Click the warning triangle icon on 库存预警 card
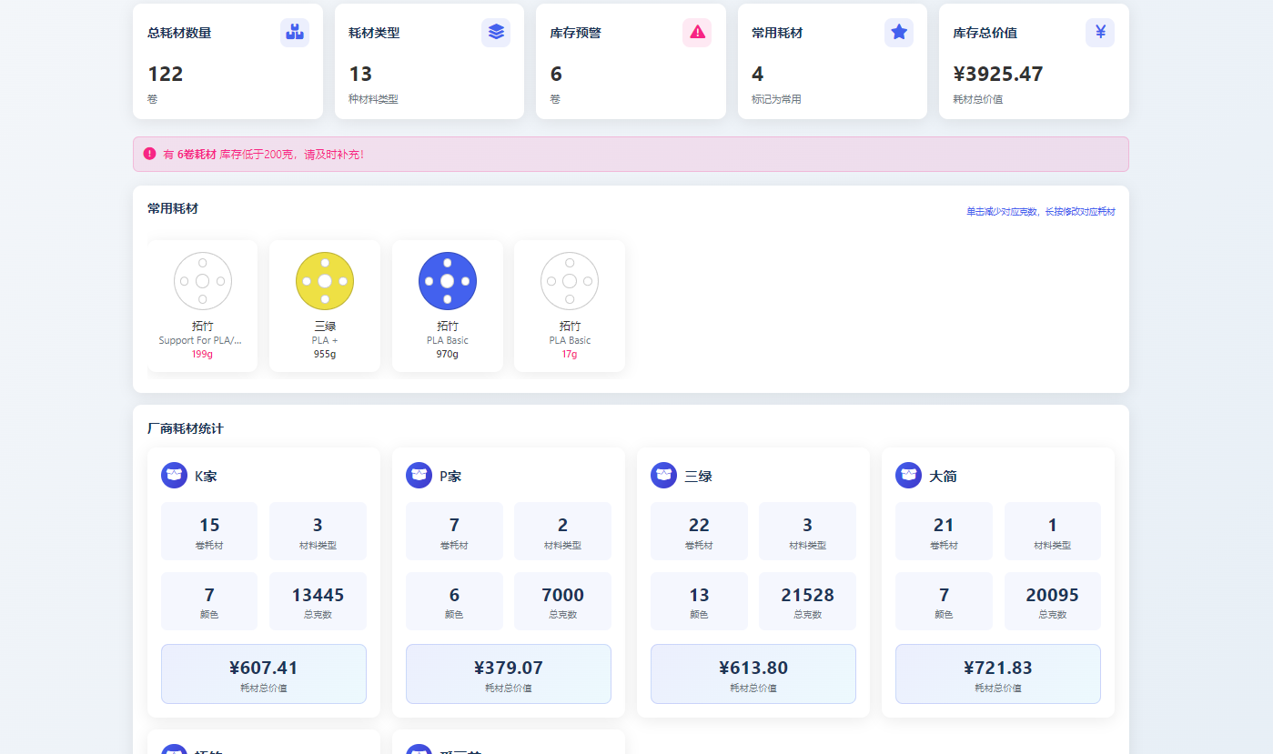Viewport: 1273px width, 754px height. [x=697, y=33]
